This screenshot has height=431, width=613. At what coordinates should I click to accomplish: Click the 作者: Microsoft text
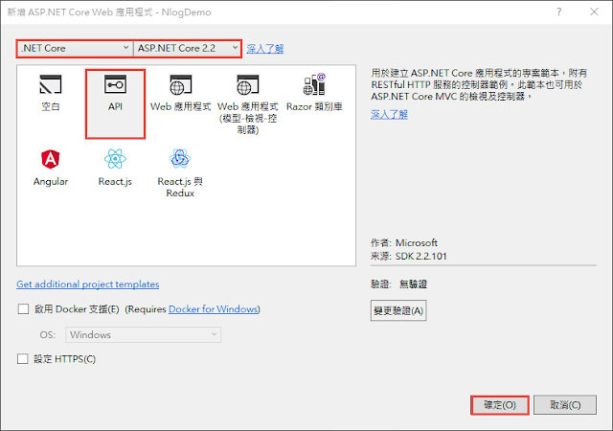[x=404, y=243]
